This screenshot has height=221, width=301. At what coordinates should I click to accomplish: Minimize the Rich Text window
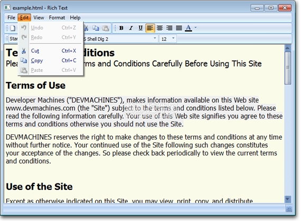(257, 8)
